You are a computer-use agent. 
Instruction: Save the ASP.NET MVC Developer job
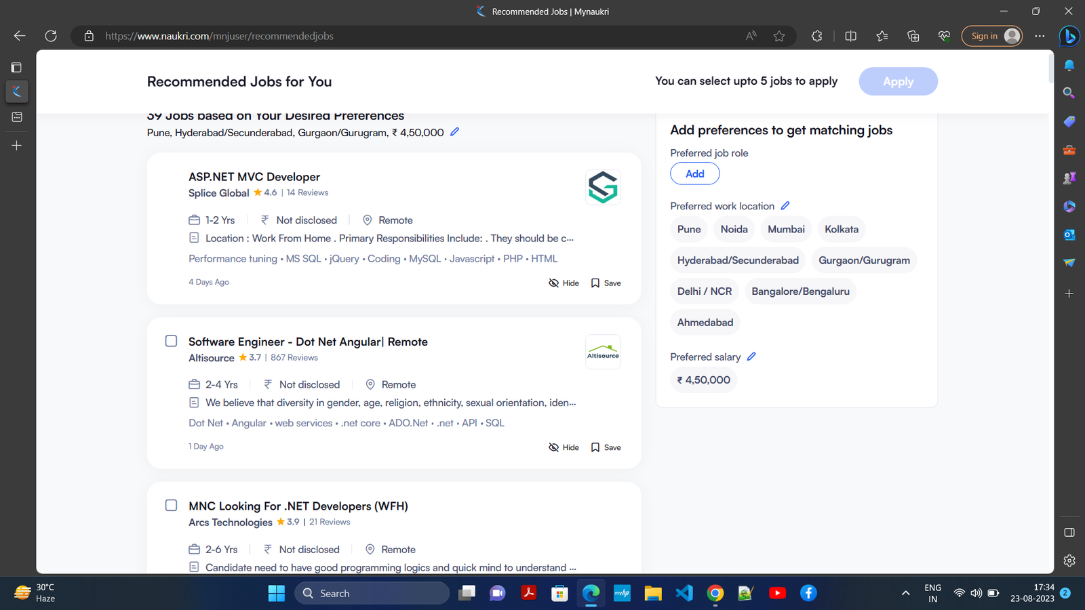tap(606, 283)
